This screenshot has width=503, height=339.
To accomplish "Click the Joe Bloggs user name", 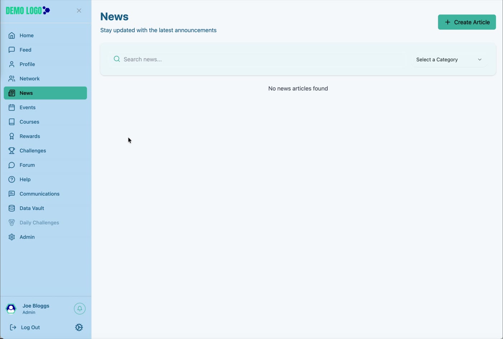I will click(36, 306).
